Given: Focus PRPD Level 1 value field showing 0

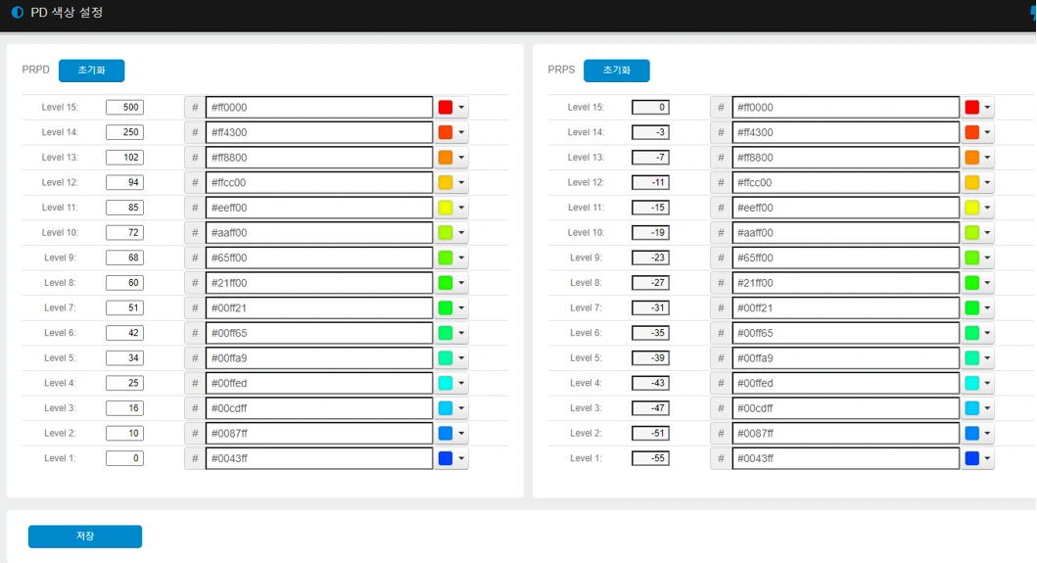Looking at the screenshot, I should [x=125, y=458].
